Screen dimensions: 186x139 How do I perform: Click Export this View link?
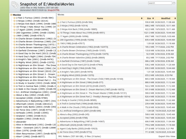tap(167, 136)
